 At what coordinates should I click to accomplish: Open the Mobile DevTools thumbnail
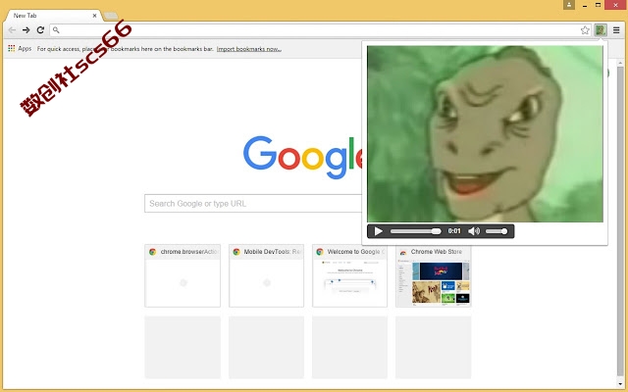click(x=266, y=276)
